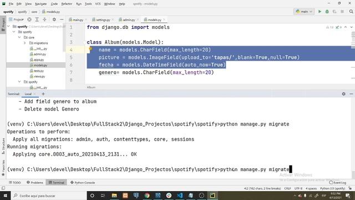Open Search Everywhere magnifier icon
The height and width of the screenshot is (200, 355).
351,12
